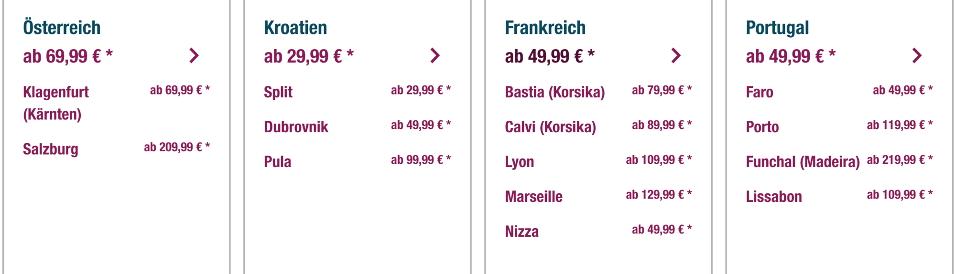Select the Nizza destination link

(x=521, y=231)
